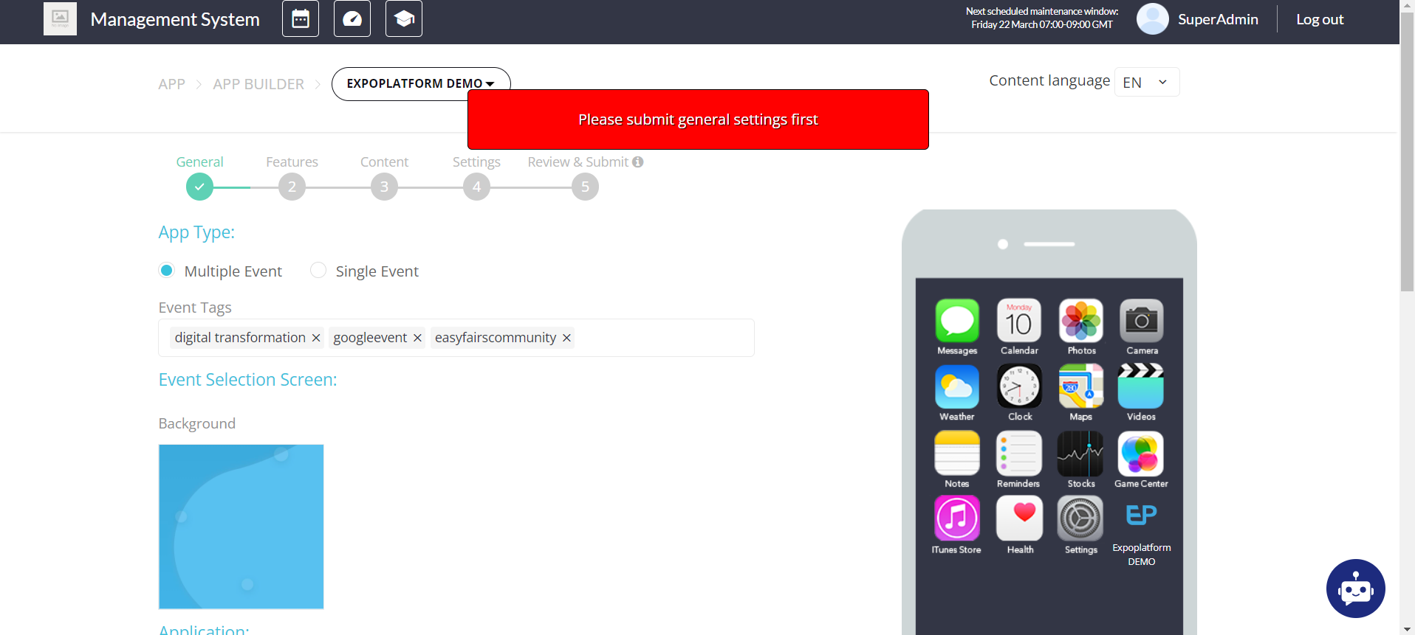The image size is (1415, 635).
Task: Open the Content language EN dropdown
Action: point(1145,83)
